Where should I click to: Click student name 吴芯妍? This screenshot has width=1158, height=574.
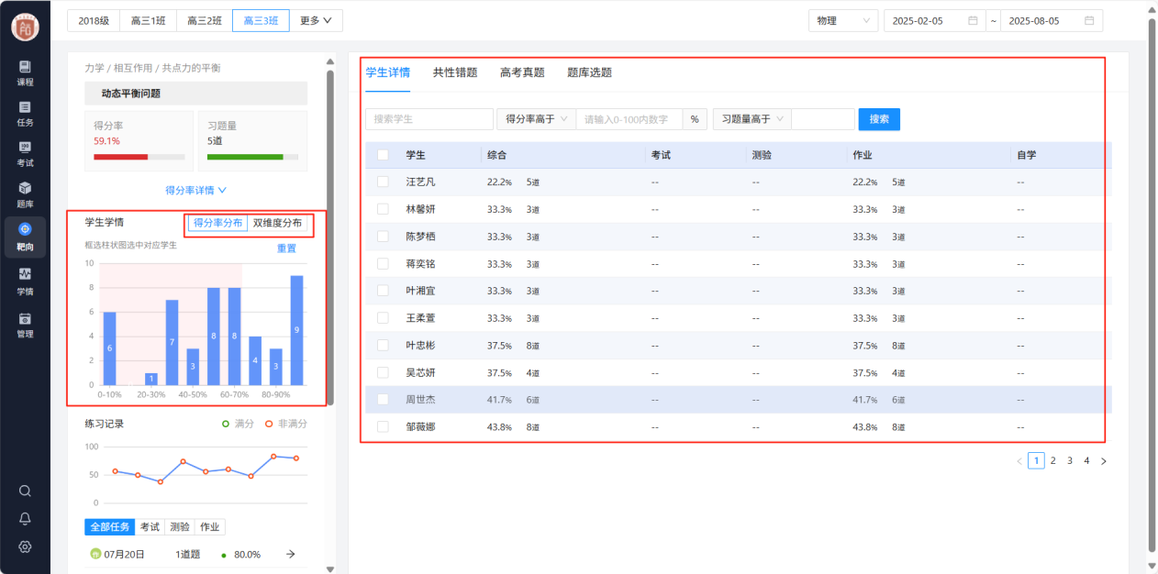pyautogui.click(x=420, y=372)
